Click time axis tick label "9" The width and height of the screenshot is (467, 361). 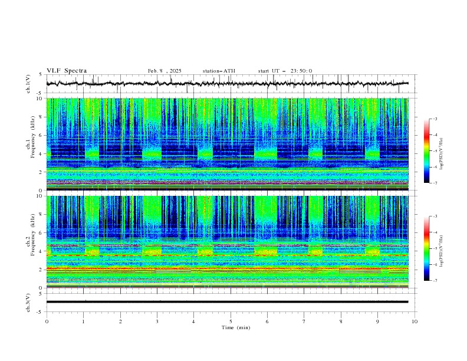point(377,321)
